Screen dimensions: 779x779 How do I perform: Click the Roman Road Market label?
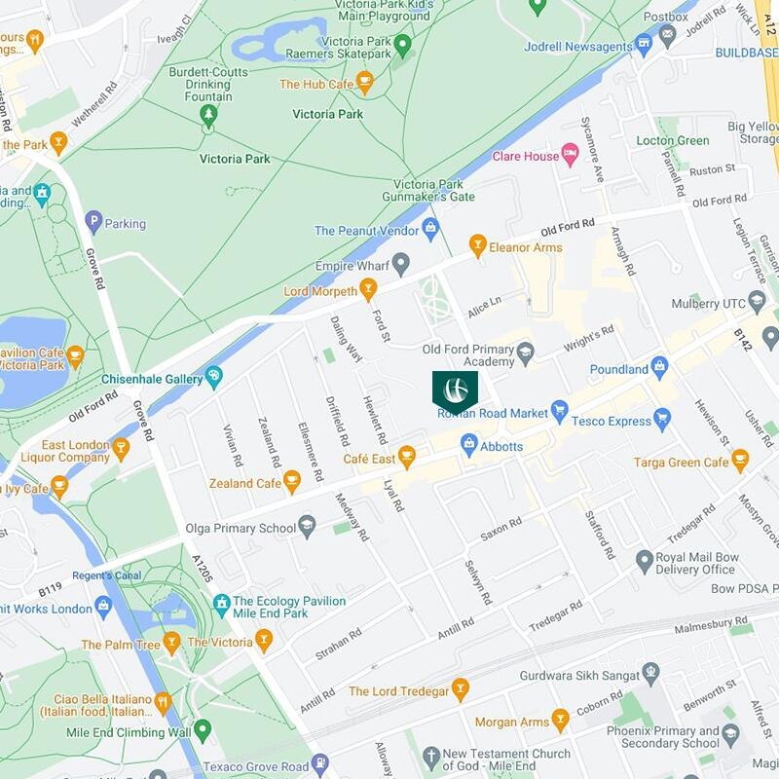pyautogui.click(x=493, y=413)
